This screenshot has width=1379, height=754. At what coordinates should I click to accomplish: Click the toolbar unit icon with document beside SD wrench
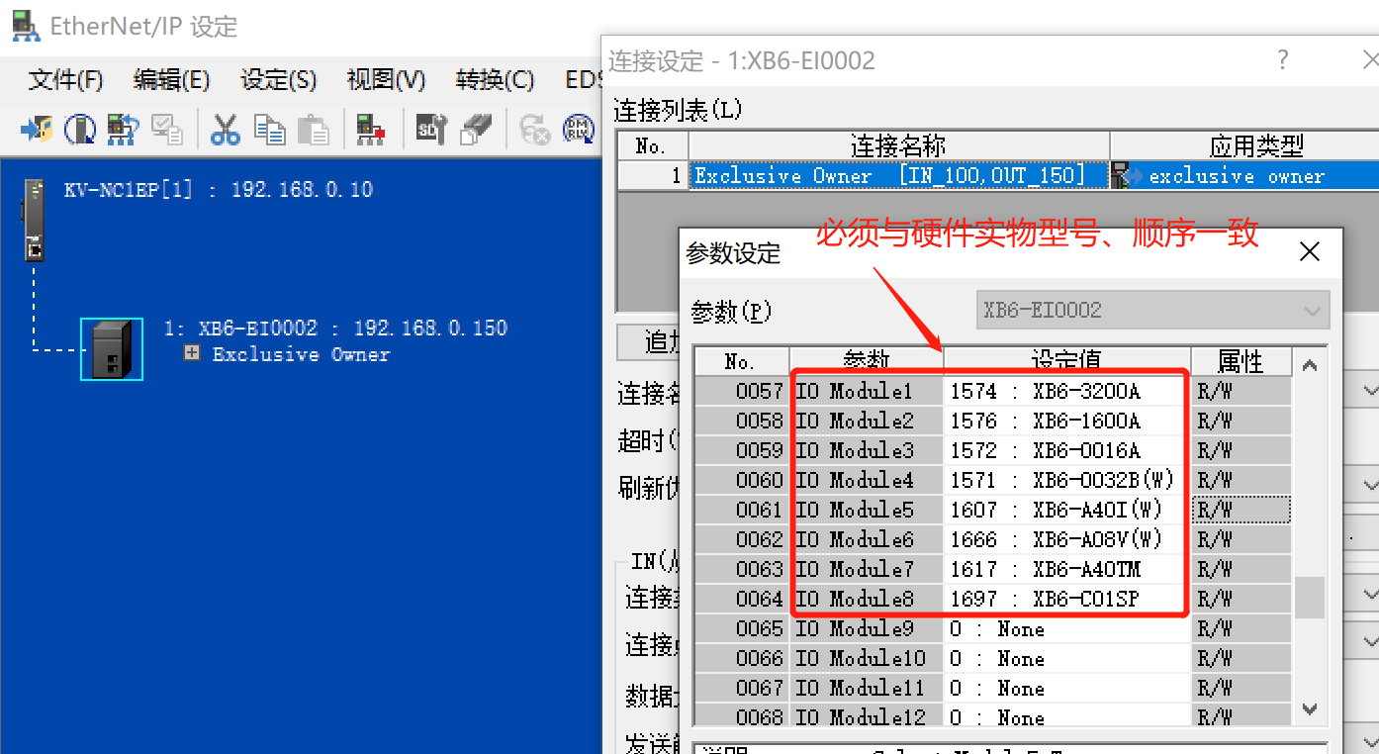476,130
